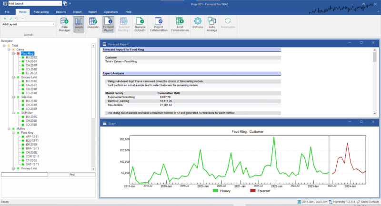Click the green plus add layout icon
This screenshot has width=381, height=206.
(x=5, y=19)
